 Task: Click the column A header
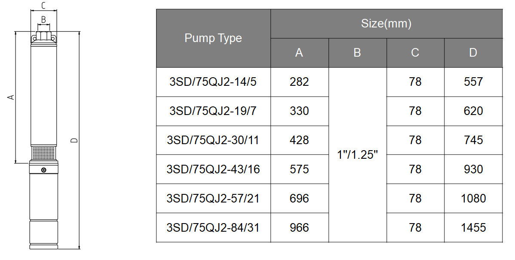coord(299,53)
